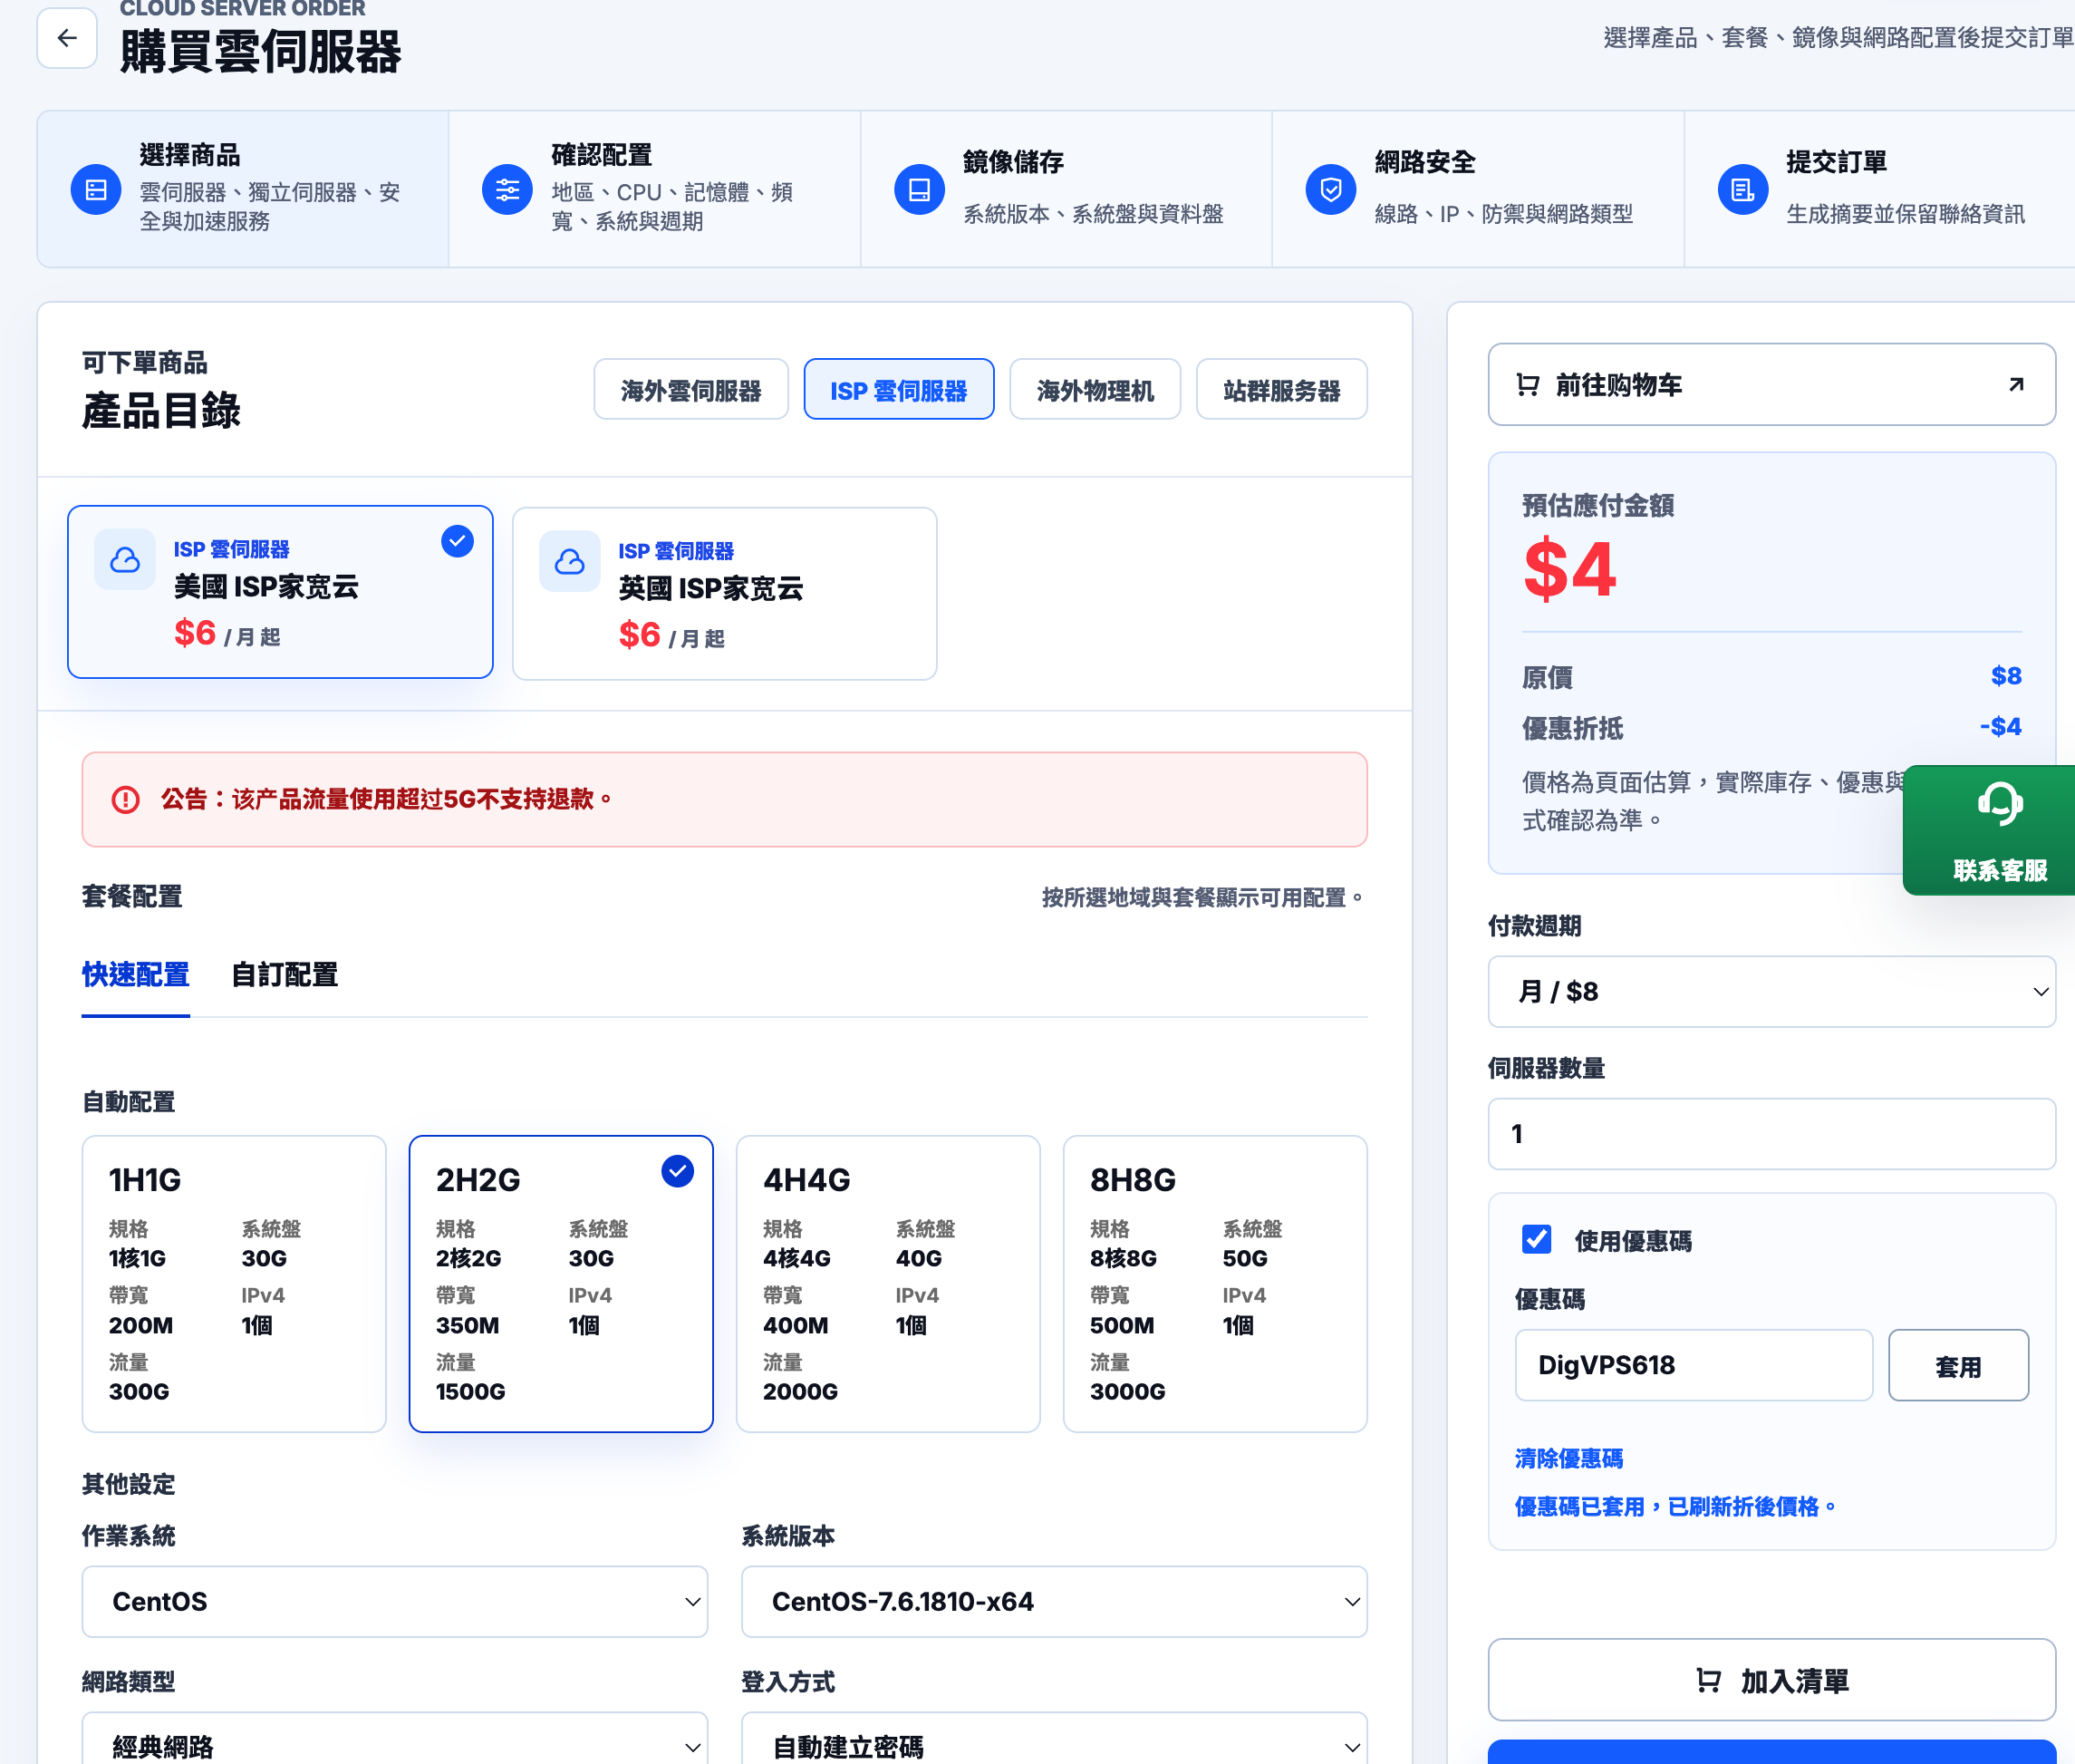2075x1764 pixels.
Task: Select the 快速配置 tab
Action: [136, 975]
